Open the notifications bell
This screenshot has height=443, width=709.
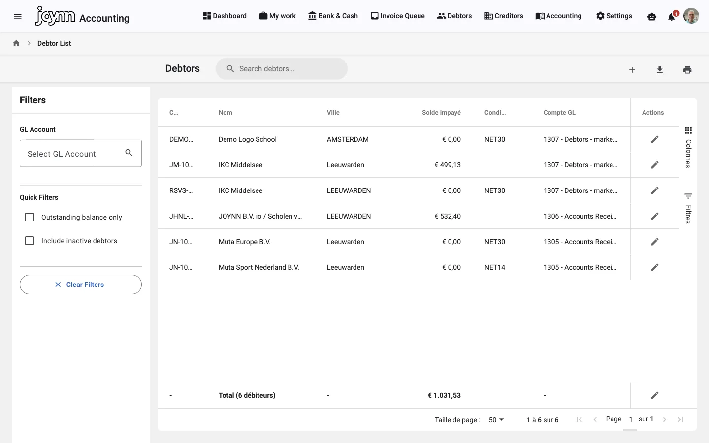click(x=672, y=17)
